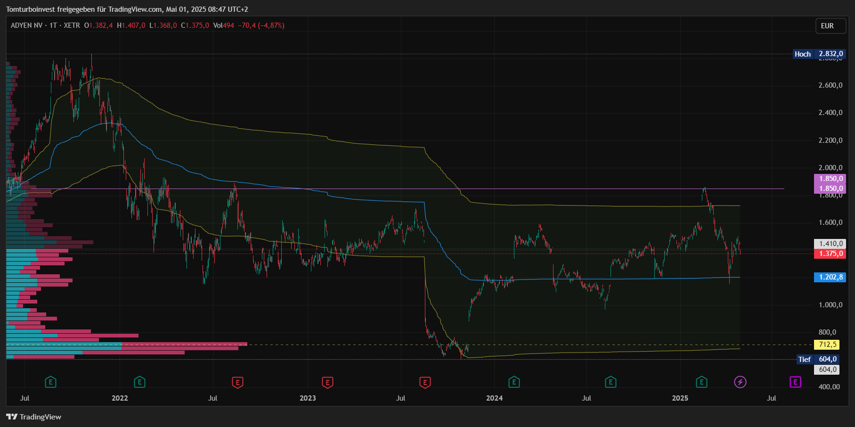The width and height of the screenshot is (855, 427).
Task: Click the red volume value 494 in the legend
Action: 228,25
